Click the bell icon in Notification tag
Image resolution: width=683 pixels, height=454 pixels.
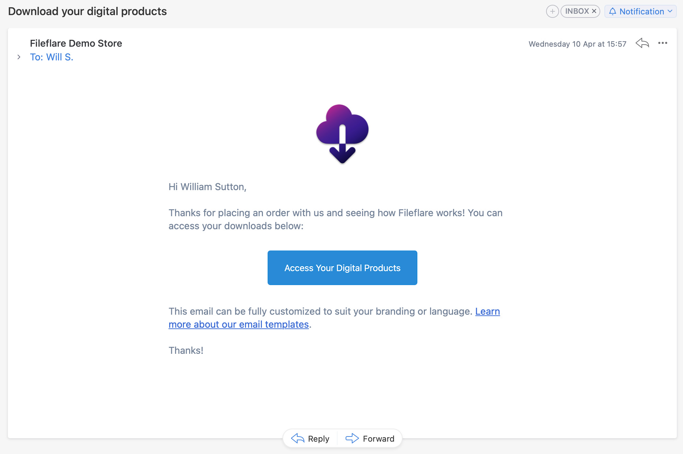(612, 11)
